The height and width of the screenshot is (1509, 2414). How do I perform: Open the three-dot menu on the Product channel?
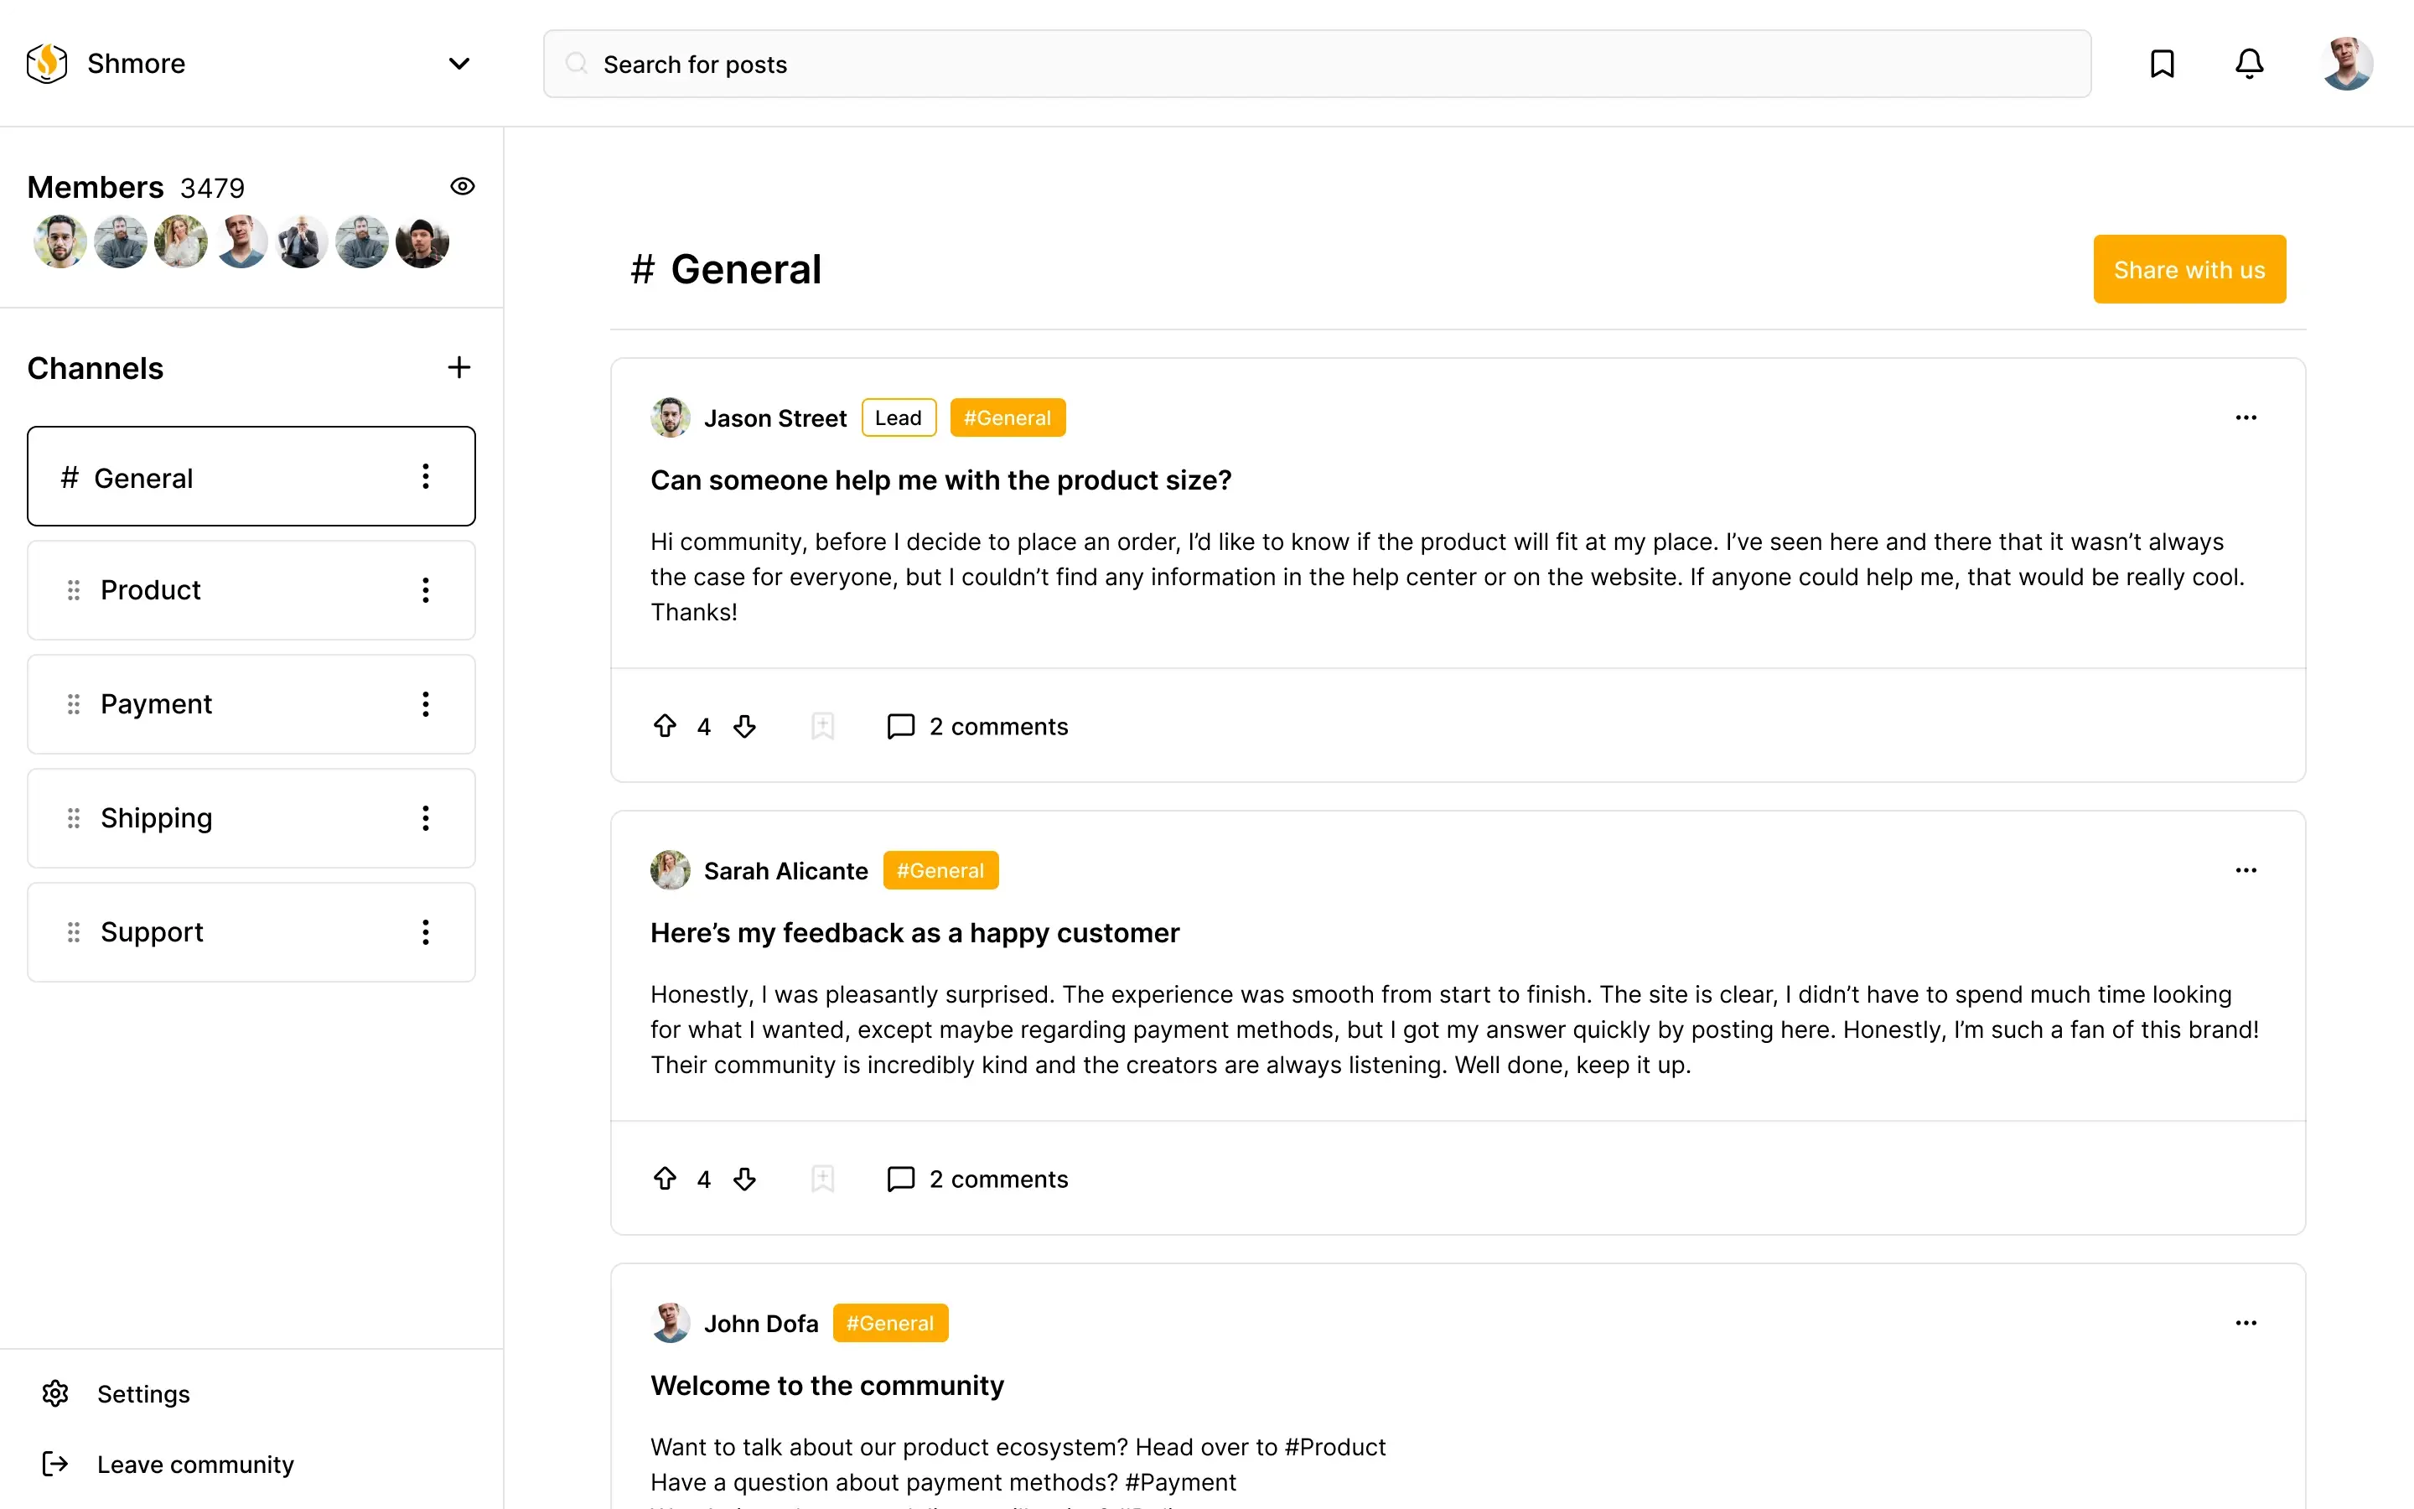tap(426, 590)
